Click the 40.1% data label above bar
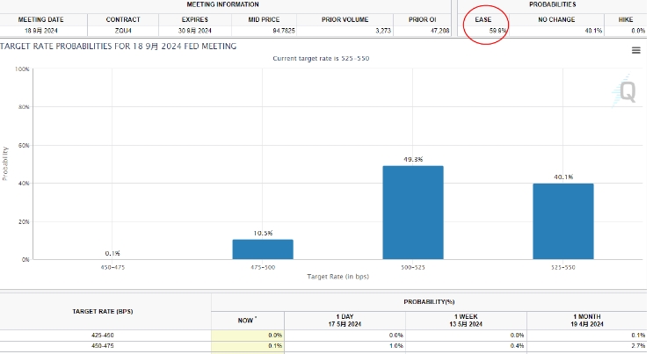Viewport: 653px width, 354px height. click(x=563, y=177)
